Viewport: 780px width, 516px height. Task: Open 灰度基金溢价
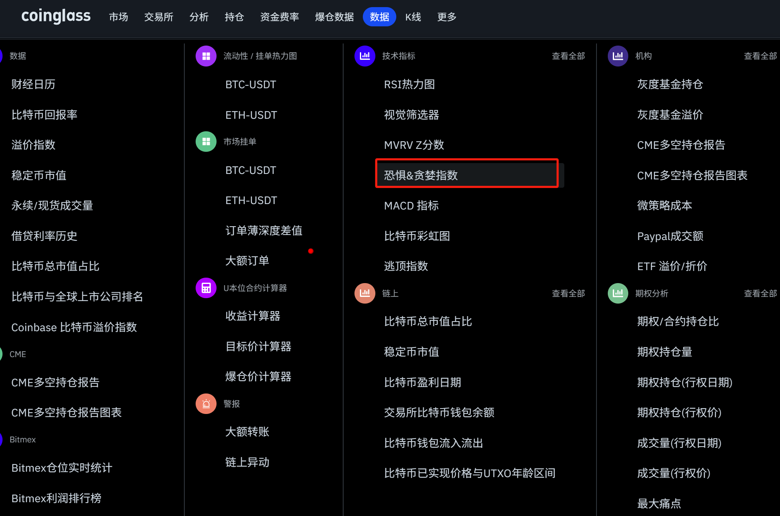point(670,115)
